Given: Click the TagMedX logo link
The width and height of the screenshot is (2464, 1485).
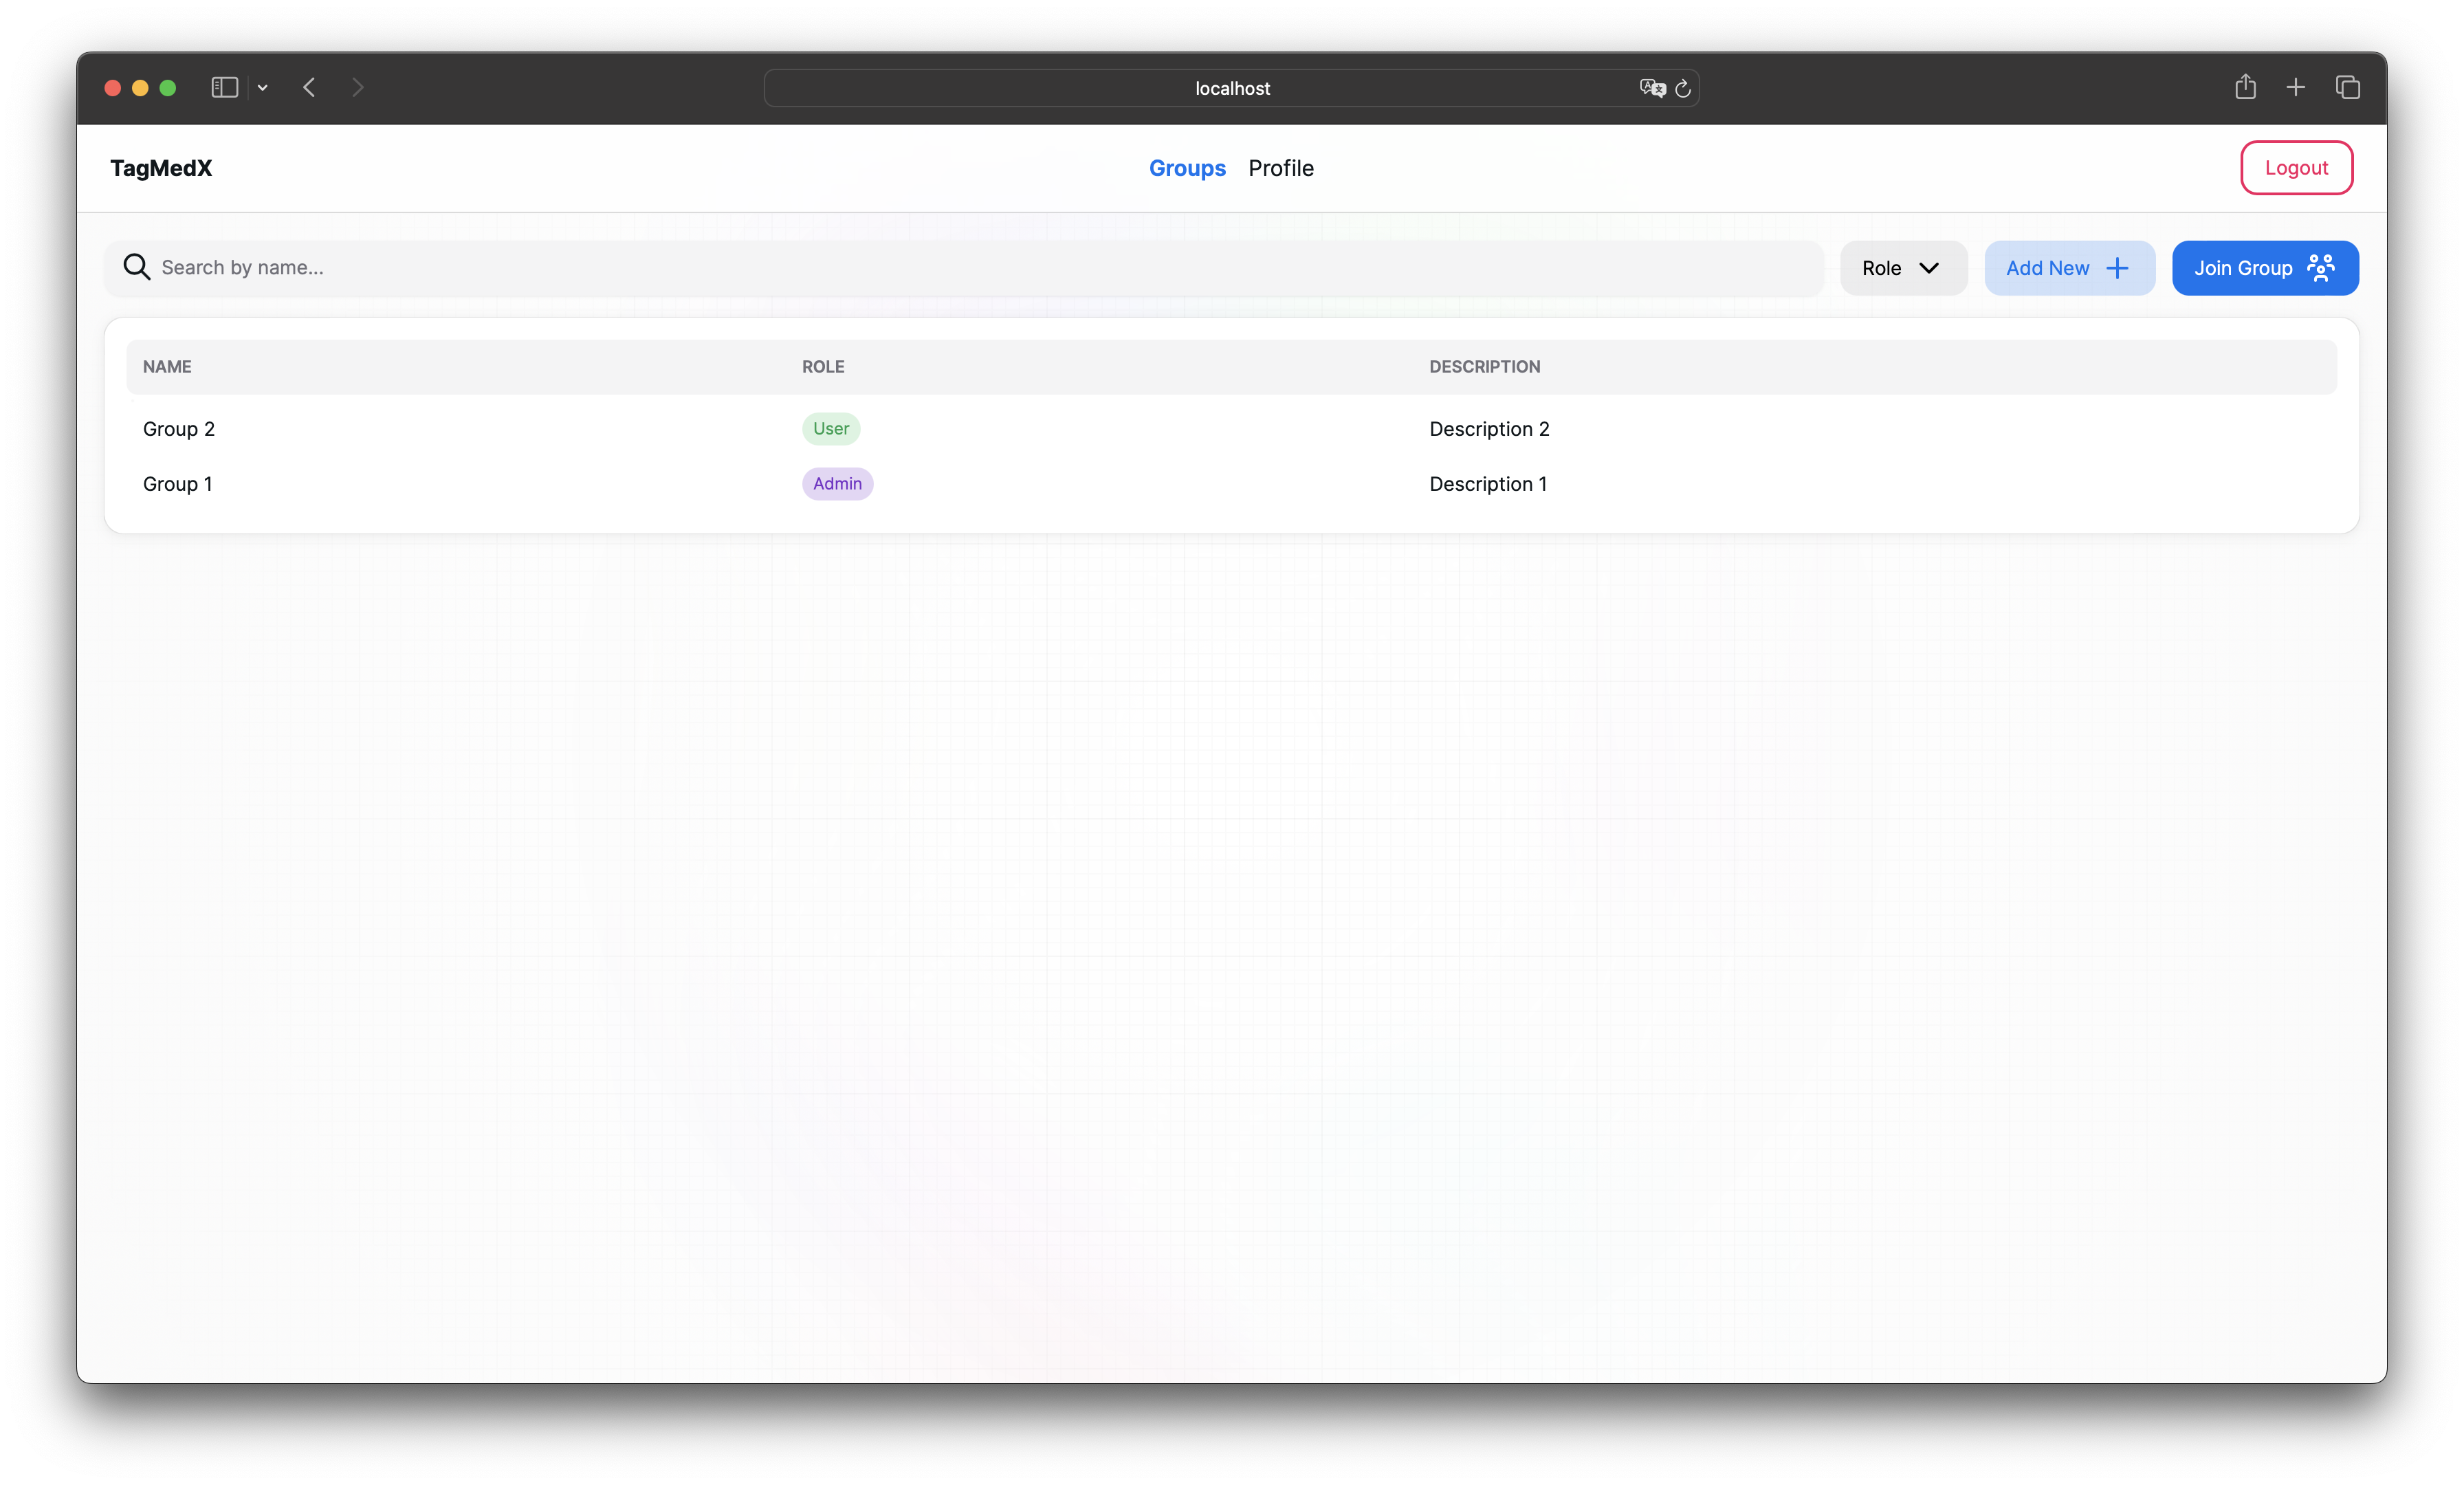Looking at the screenshot, I should click(161, 168).
